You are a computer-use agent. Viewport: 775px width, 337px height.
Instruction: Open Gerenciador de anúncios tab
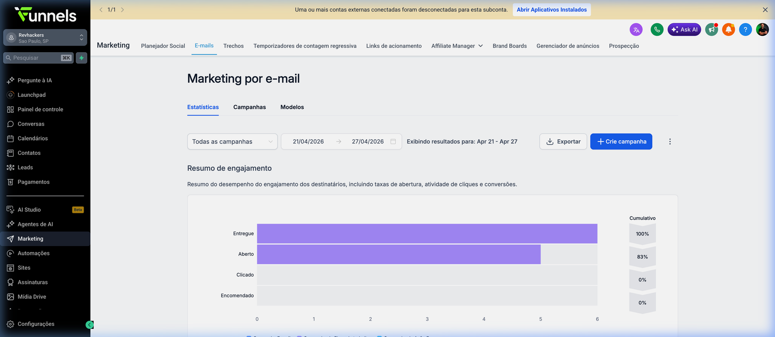click(x=568, y=46)
